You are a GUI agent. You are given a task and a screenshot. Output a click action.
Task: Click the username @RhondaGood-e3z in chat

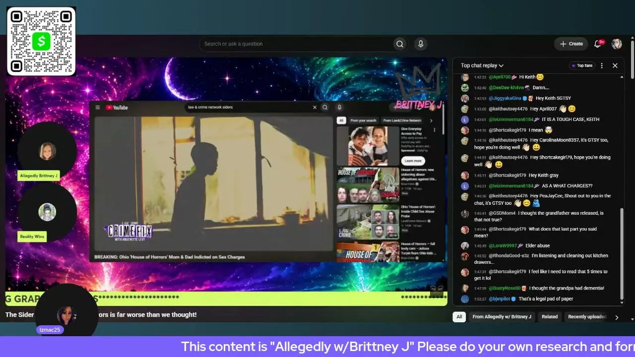[x=509, y=256]
